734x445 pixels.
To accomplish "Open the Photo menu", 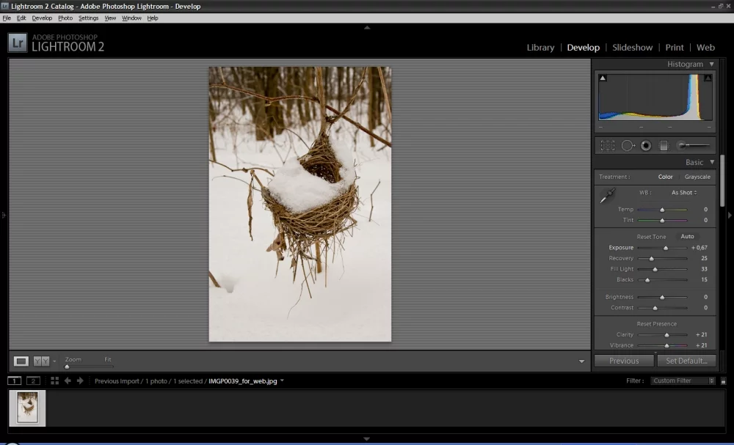I will point(65,18).
